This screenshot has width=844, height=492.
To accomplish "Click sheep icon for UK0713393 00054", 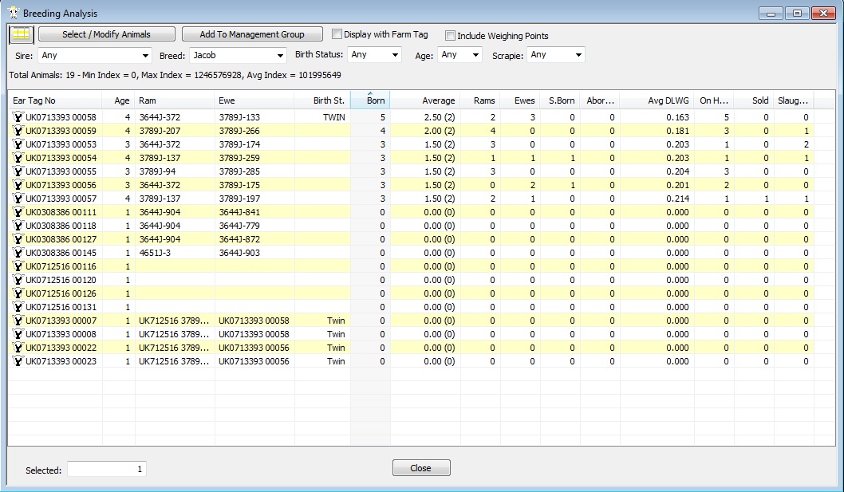I will coord(18,158).
